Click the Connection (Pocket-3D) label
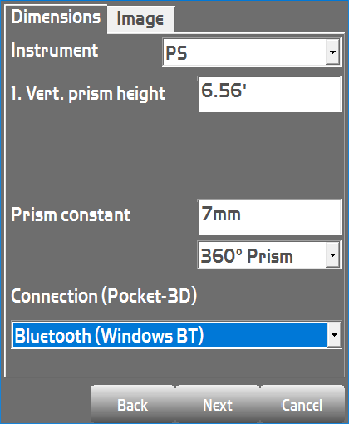The width and height of the screenshot is (349, 424). click(104, 296)
